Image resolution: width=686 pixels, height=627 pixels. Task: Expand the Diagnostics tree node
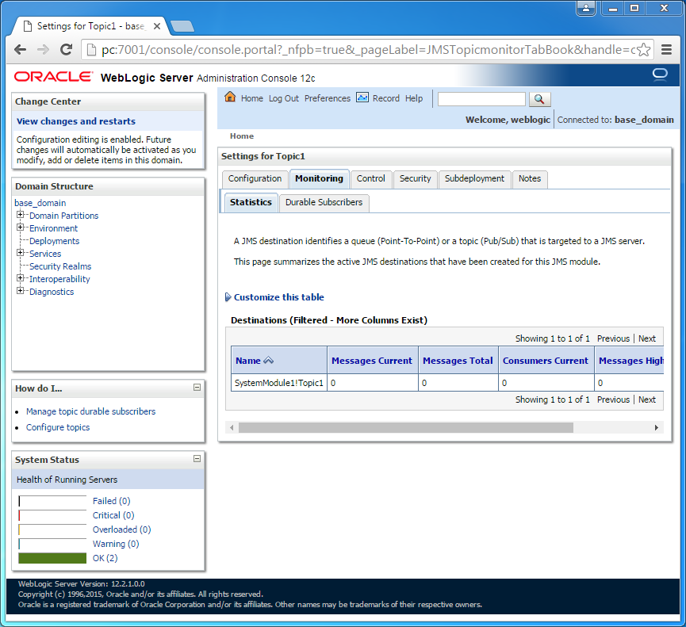point(20,291)
